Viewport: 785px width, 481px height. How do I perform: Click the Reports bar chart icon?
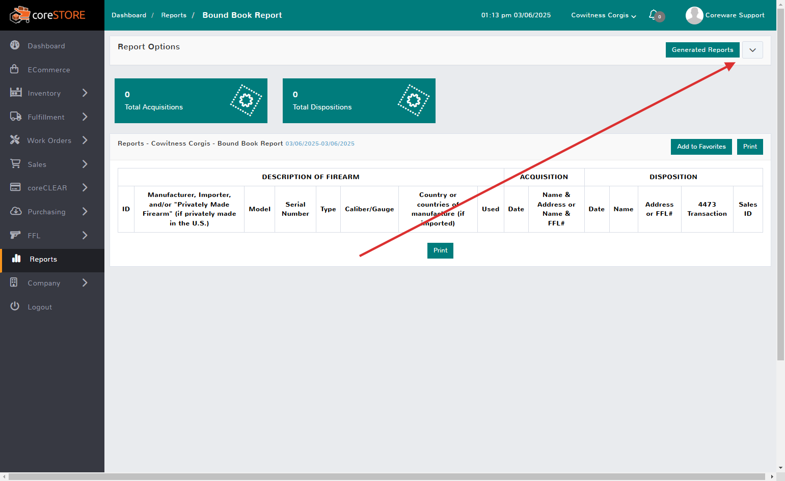[x=16, y=259]
